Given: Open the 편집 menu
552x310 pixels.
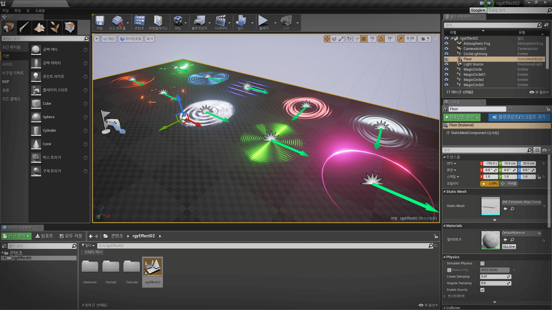Looking at the screenshot, I should click(17, 10).
